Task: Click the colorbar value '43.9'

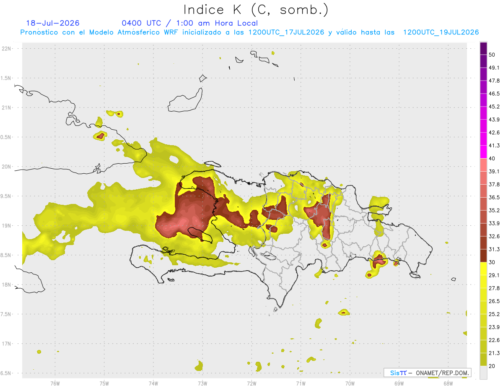Action: [x=494, y=120]
